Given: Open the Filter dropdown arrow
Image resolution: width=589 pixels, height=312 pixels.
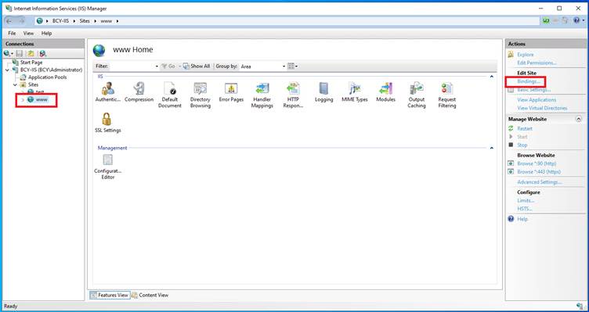Looking at the screenshot, I should click(157, 66).
